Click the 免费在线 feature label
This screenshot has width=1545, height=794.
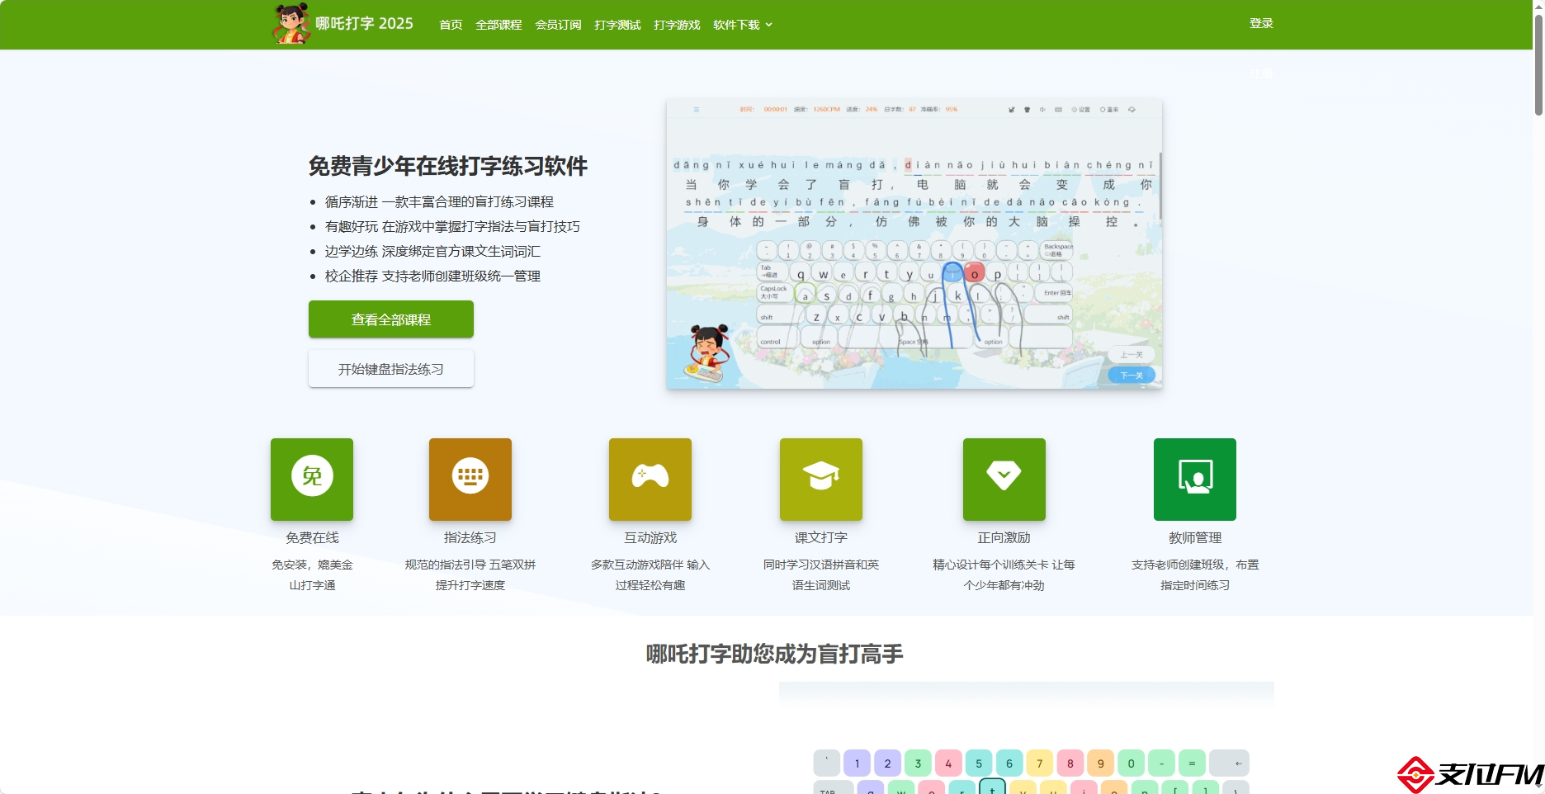[x=312, y=538]
